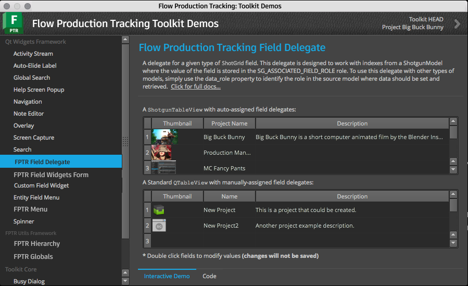Open Global Search demo

coord(32,78)
